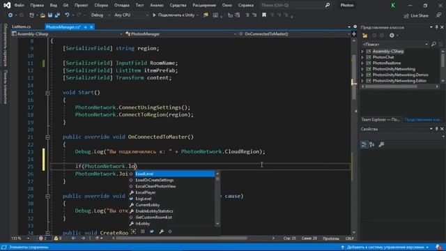The height and width of the screenshot is (251, 446).
Task: Click Categorized view icon in Properties
Action: pos(364,144)
